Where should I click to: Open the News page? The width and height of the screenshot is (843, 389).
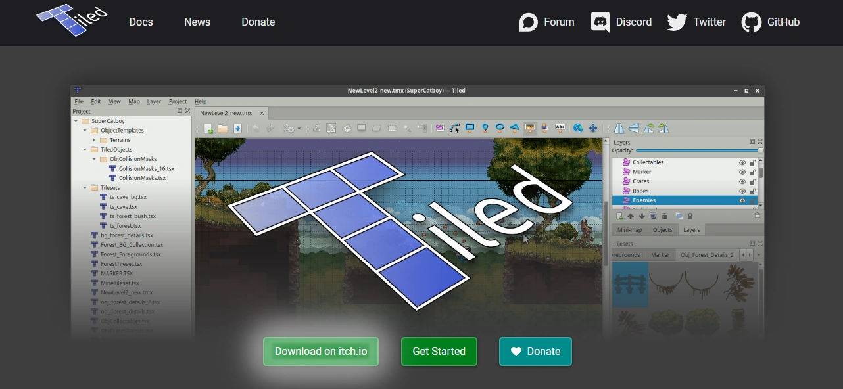point(197,22)
